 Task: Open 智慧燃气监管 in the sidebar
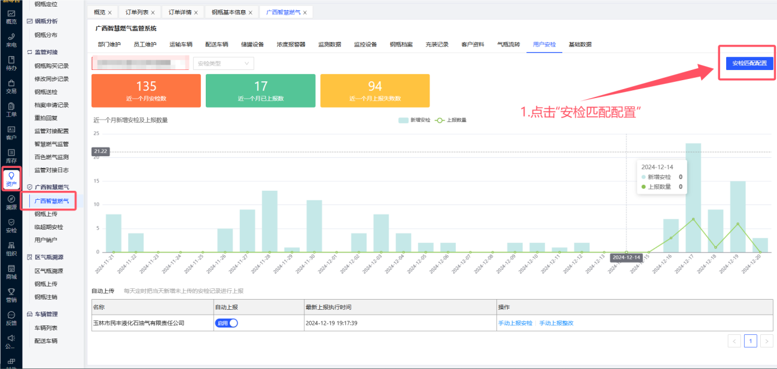[51, 144]
